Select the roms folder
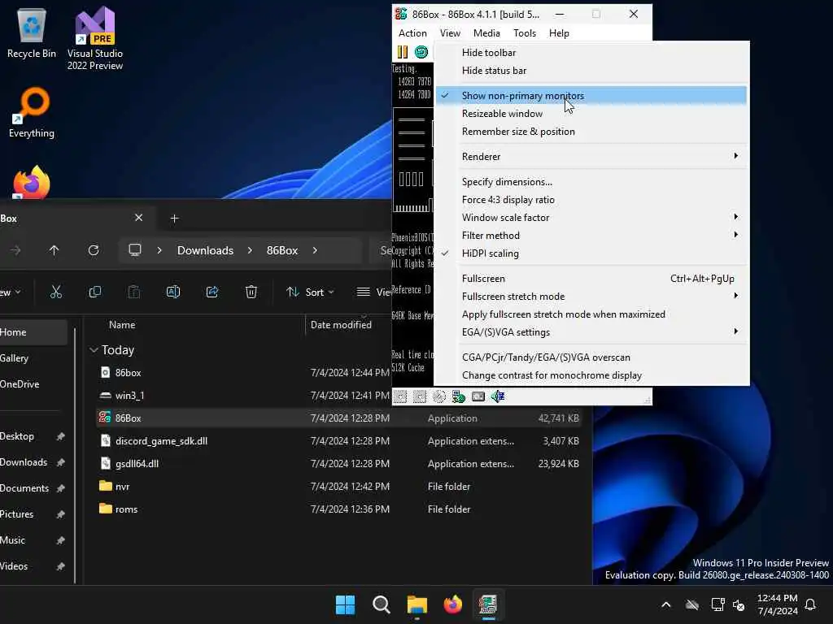 (338, 509)
